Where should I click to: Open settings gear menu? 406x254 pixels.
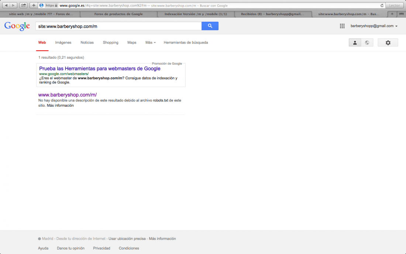coord(388,43)
